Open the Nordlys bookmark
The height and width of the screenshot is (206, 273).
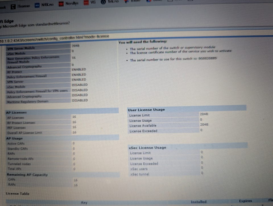coord(69,3)
